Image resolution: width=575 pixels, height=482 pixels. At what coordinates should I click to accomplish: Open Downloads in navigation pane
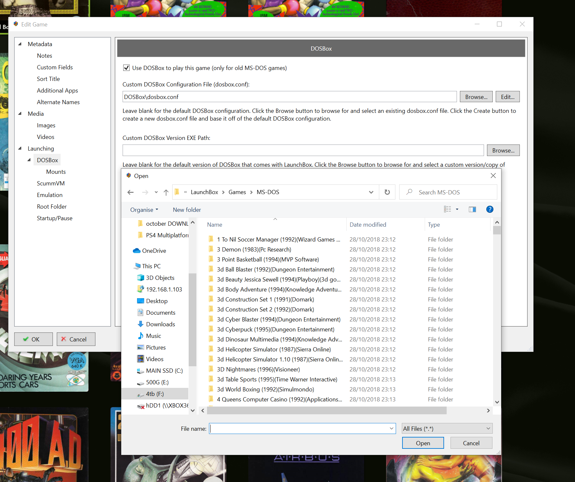point(156,324)
